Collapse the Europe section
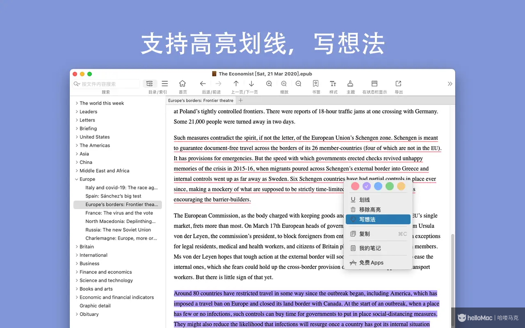This screenshot has height=328, width=525. pos(77,179)
